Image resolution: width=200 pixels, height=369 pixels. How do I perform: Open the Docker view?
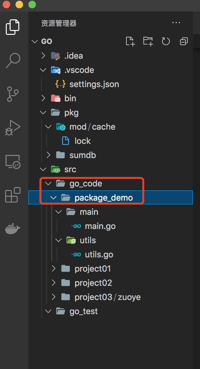coord(13,229)
